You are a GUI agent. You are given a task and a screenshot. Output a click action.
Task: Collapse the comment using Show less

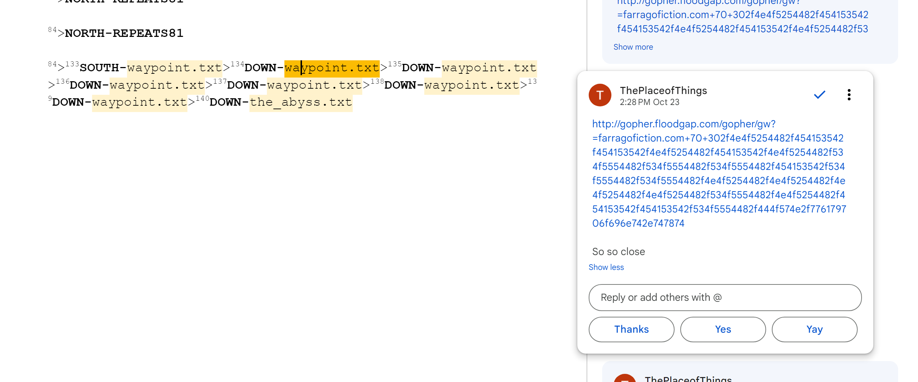coord(606,267)
